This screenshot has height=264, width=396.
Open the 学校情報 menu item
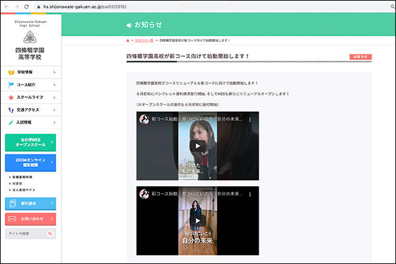pos(31,72)
